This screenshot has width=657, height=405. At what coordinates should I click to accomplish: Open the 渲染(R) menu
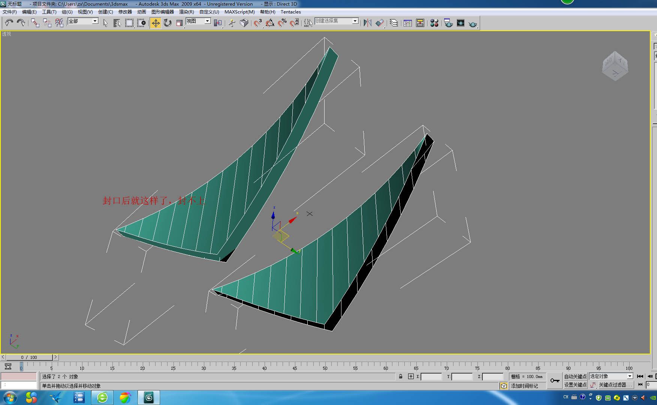[x=186, y=12]
